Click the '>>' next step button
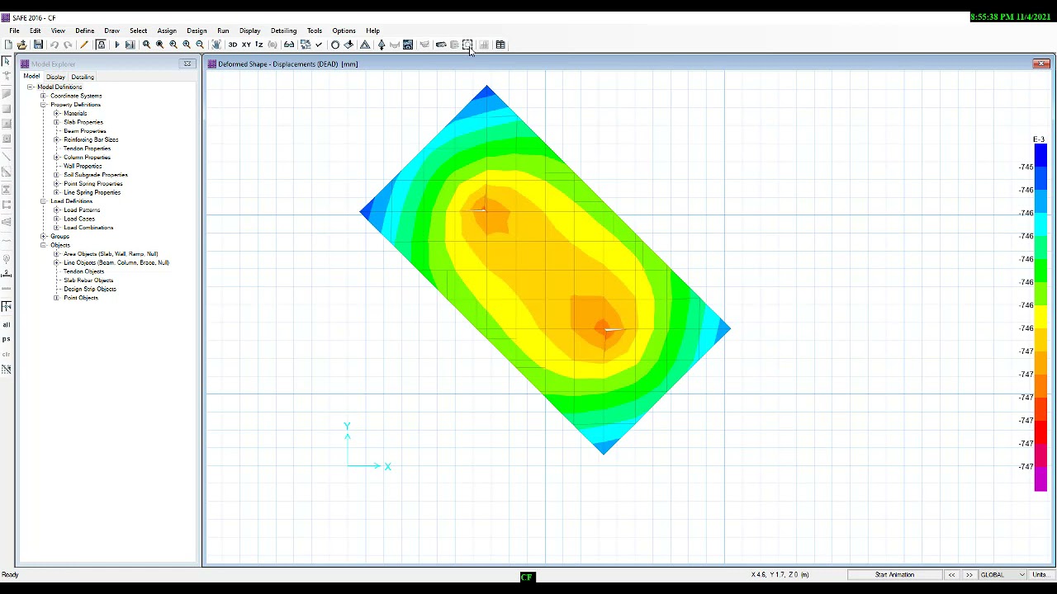 click(x=969, y=575)
